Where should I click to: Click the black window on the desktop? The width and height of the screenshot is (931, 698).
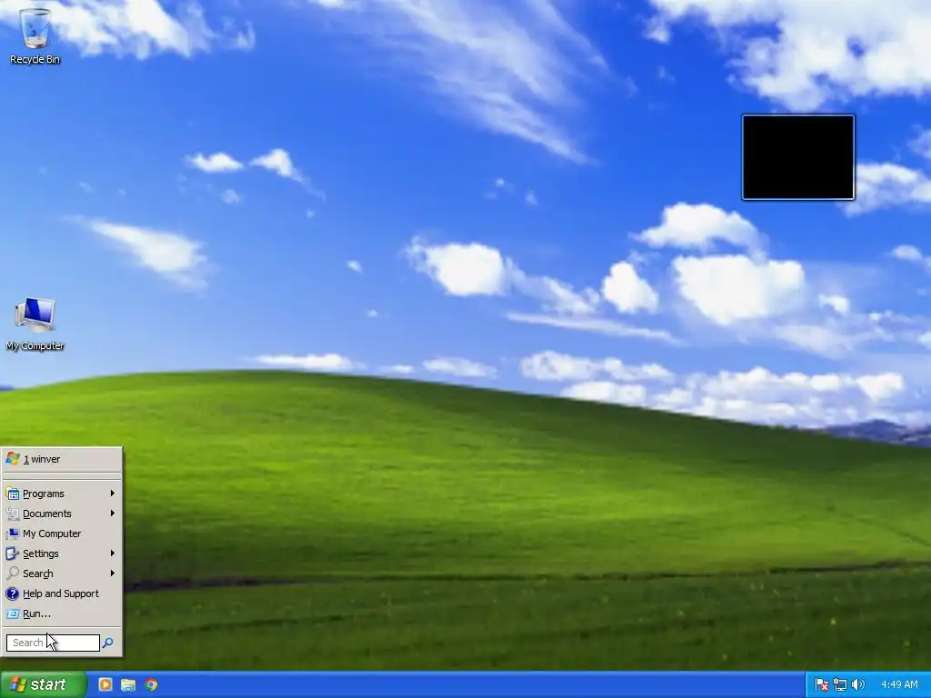(798, 157)
